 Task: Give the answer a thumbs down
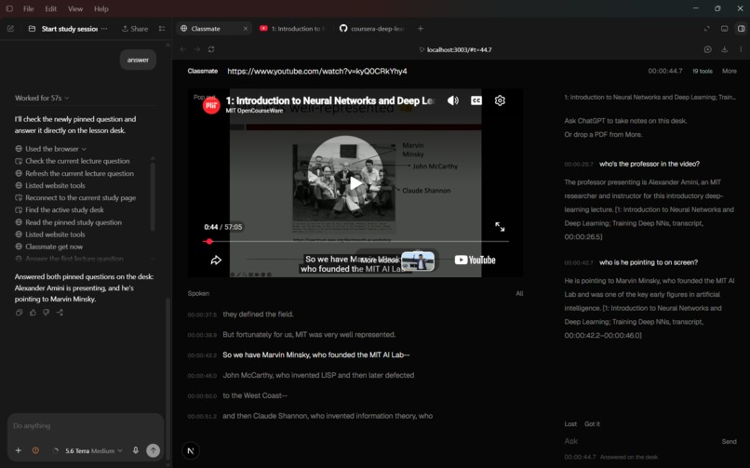(46, 313)
